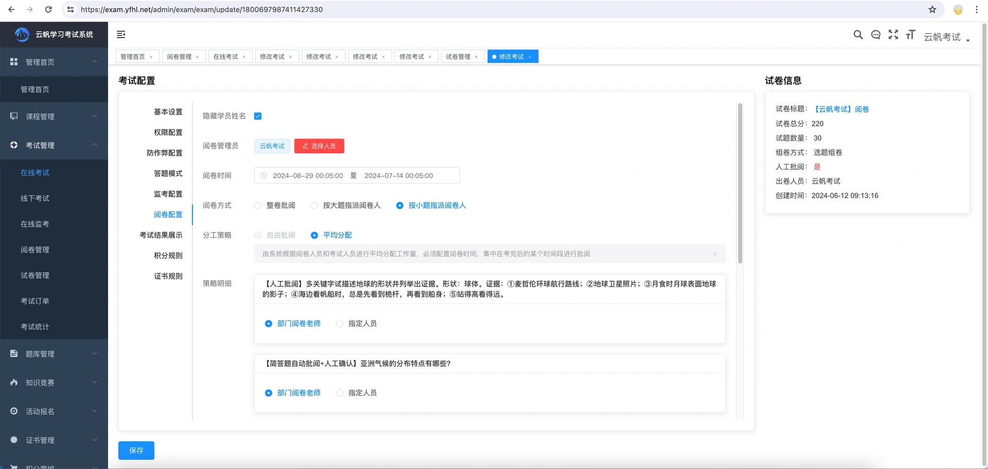This screenshot has width=988, height=469.
Task: Toggle fullscreen mode icon
Action: pos(893,34)
